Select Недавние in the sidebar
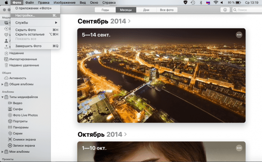This screenshot has width=262, height=162. point(16,53)
